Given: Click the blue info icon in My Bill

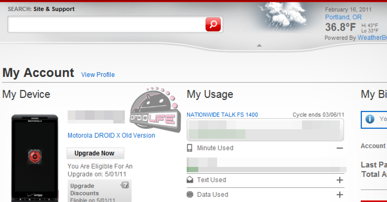Looking at the screenshot, I should [370, 119].
